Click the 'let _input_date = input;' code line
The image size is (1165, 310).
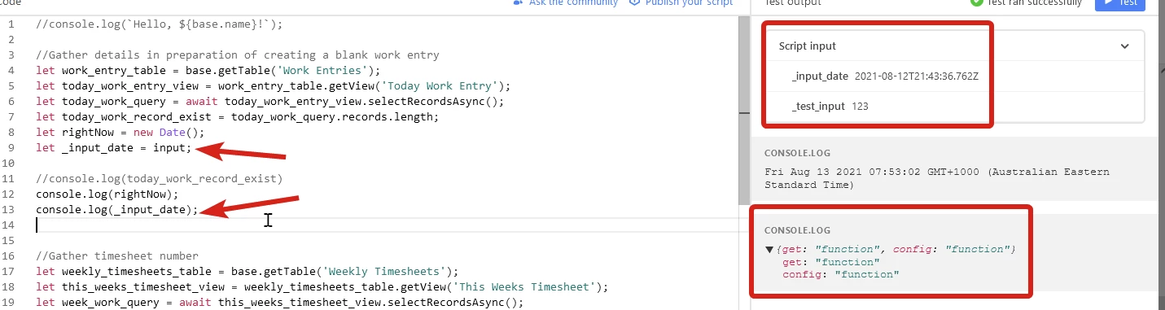pyautogui.click(x=114, y=147)
